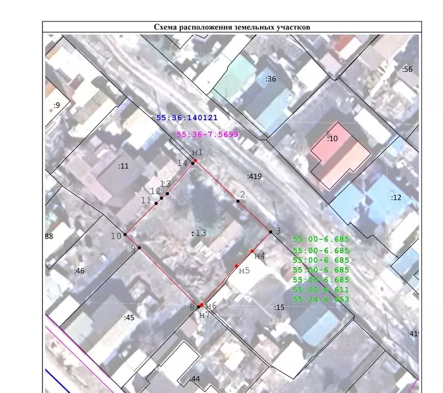Image resolution: width=443 pixels, height=393 pixels.
Task: Select boundary point 3 at the east corner
Action: (x=270, y=232)
